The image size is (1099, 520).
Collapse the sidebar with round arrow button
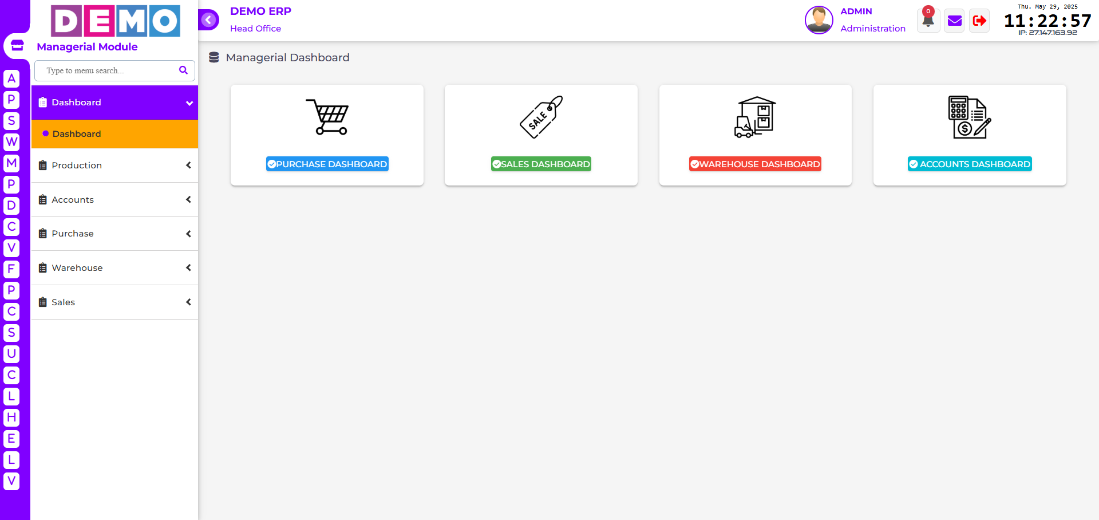click(x=209, y=20)
